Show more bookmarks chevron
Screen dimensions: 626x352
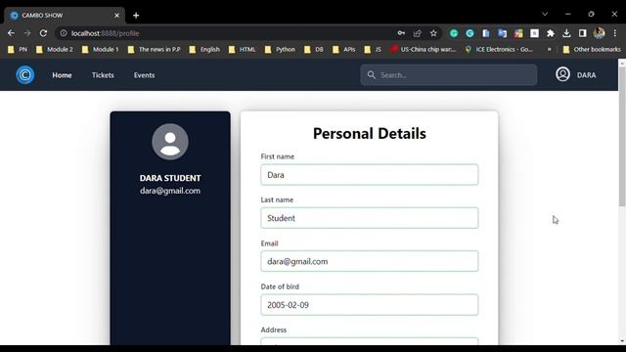550,50
